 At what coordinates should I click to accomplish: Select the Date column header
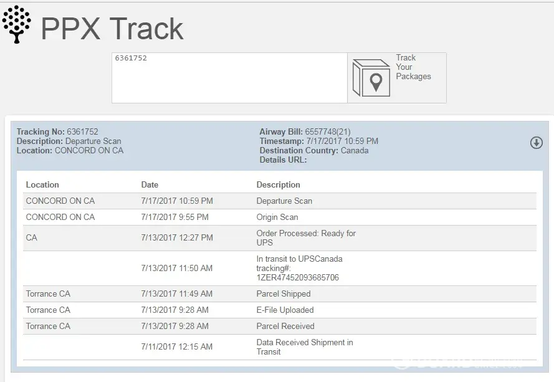pos(150,184)
